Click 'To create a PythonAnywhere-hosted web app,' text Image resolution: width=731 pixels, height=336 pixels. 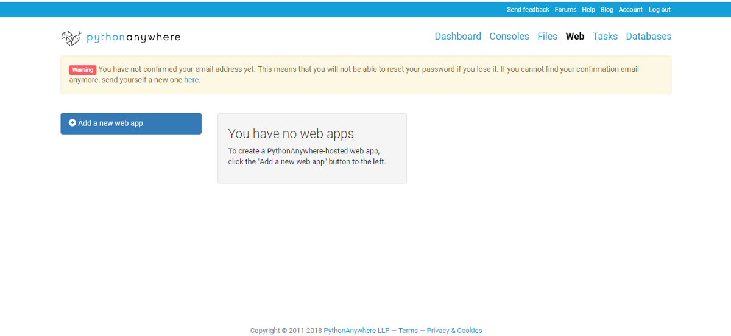click(x=304, y=151)
